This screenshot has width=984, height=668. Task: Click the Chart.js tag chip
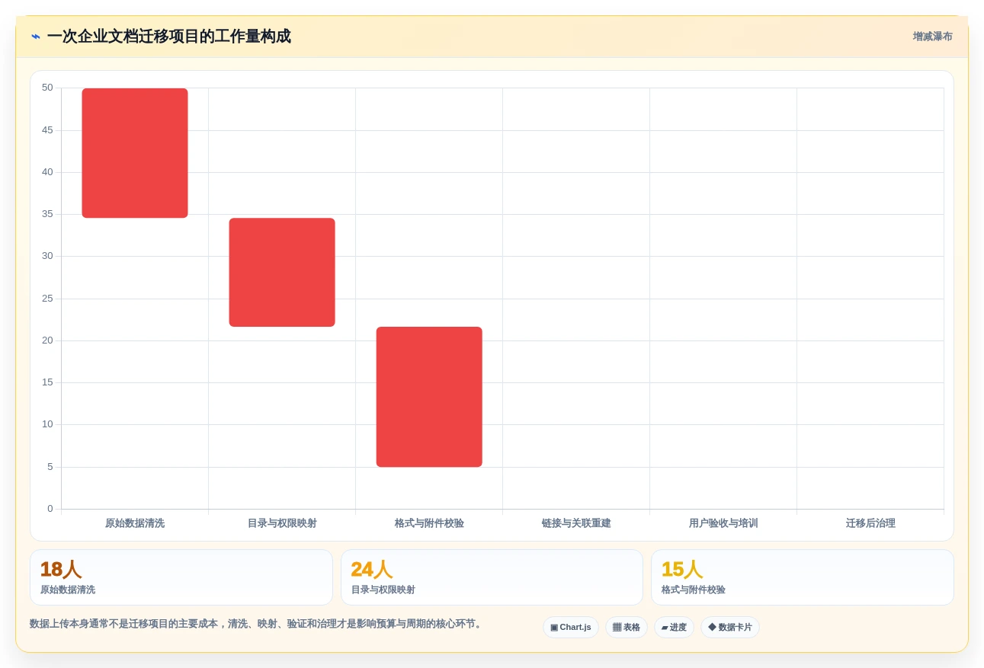(x=571, y=628)
